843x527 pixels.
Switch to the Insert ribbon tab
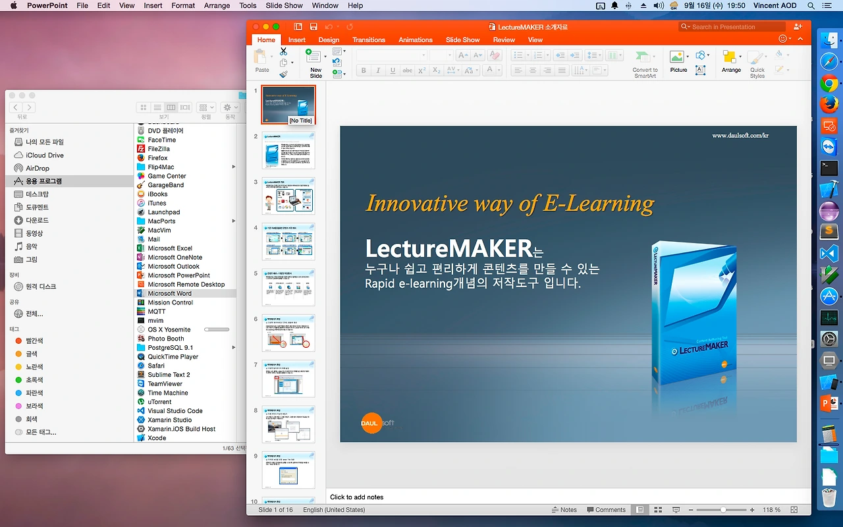point(297,40)
